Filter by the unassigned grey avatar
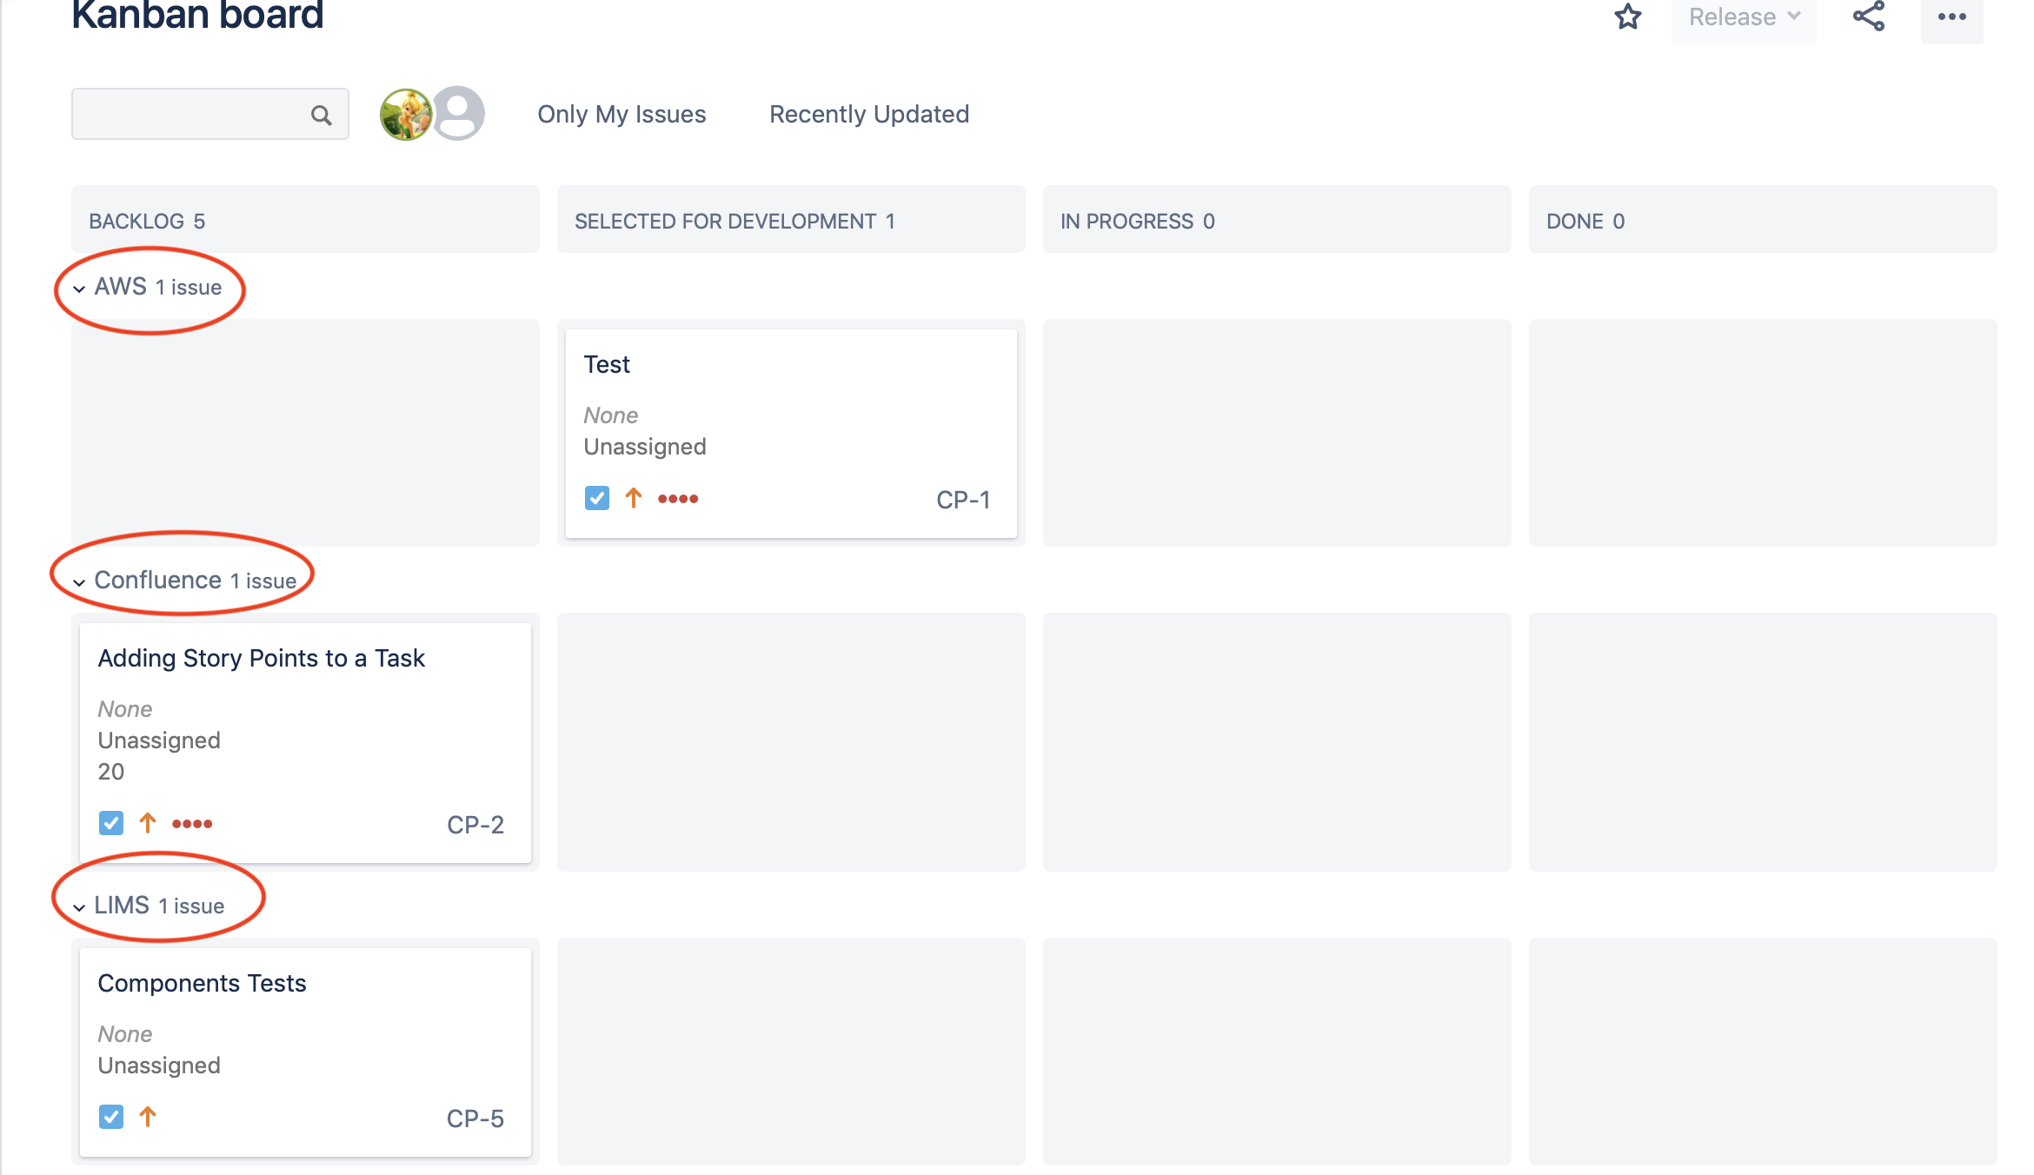 coord(458,113)
